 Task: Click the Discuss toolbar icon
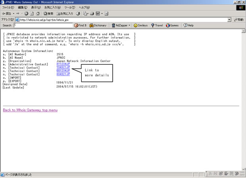(x=106, y=13)
